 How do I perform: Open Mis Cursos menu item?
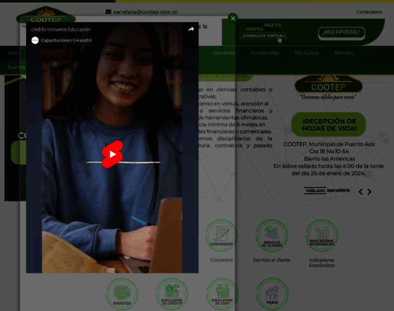point(307,53)
